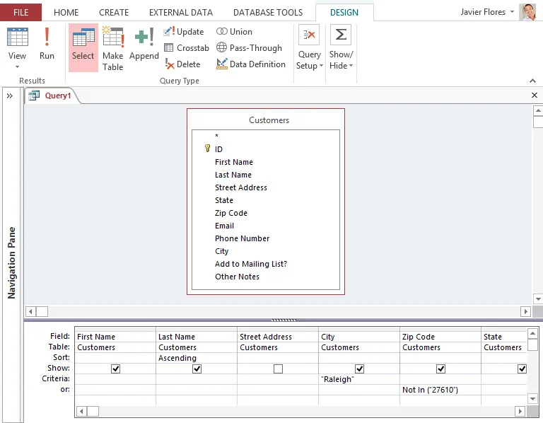Image resolution: width=543 pixels, height=423 pixels.
Task: Switch to the External Data tab
Action: [180, 12]
